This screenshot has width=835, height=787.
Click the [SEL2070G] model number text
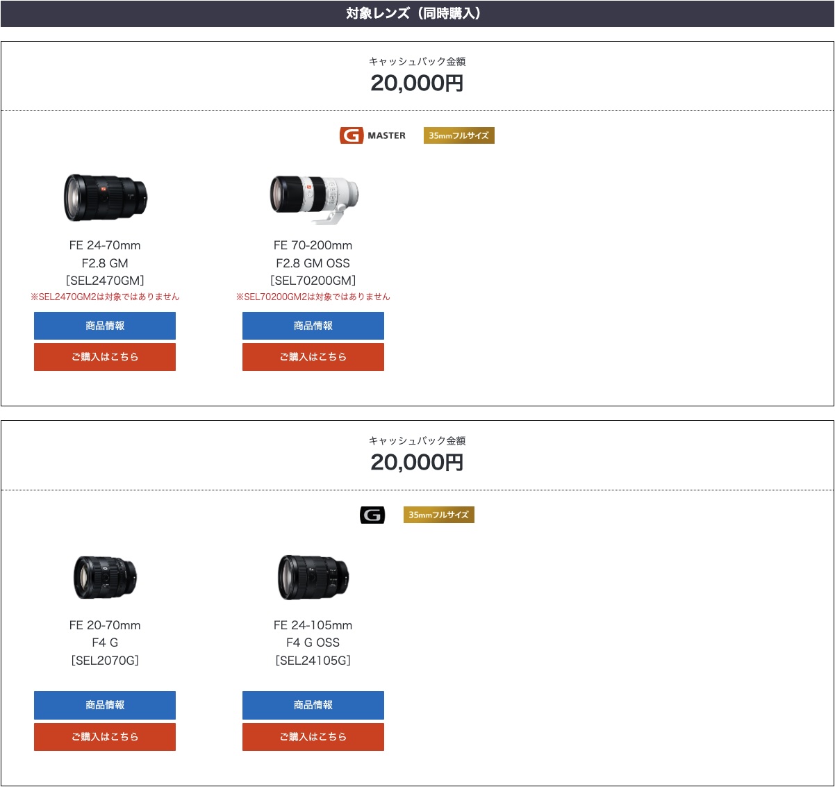[105, 661]
